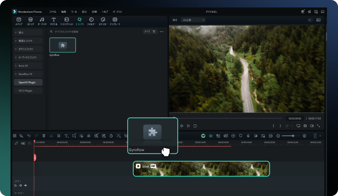Switch to the タイトル (Titles) tab
338x196 pixels.
tap(54, 22)
